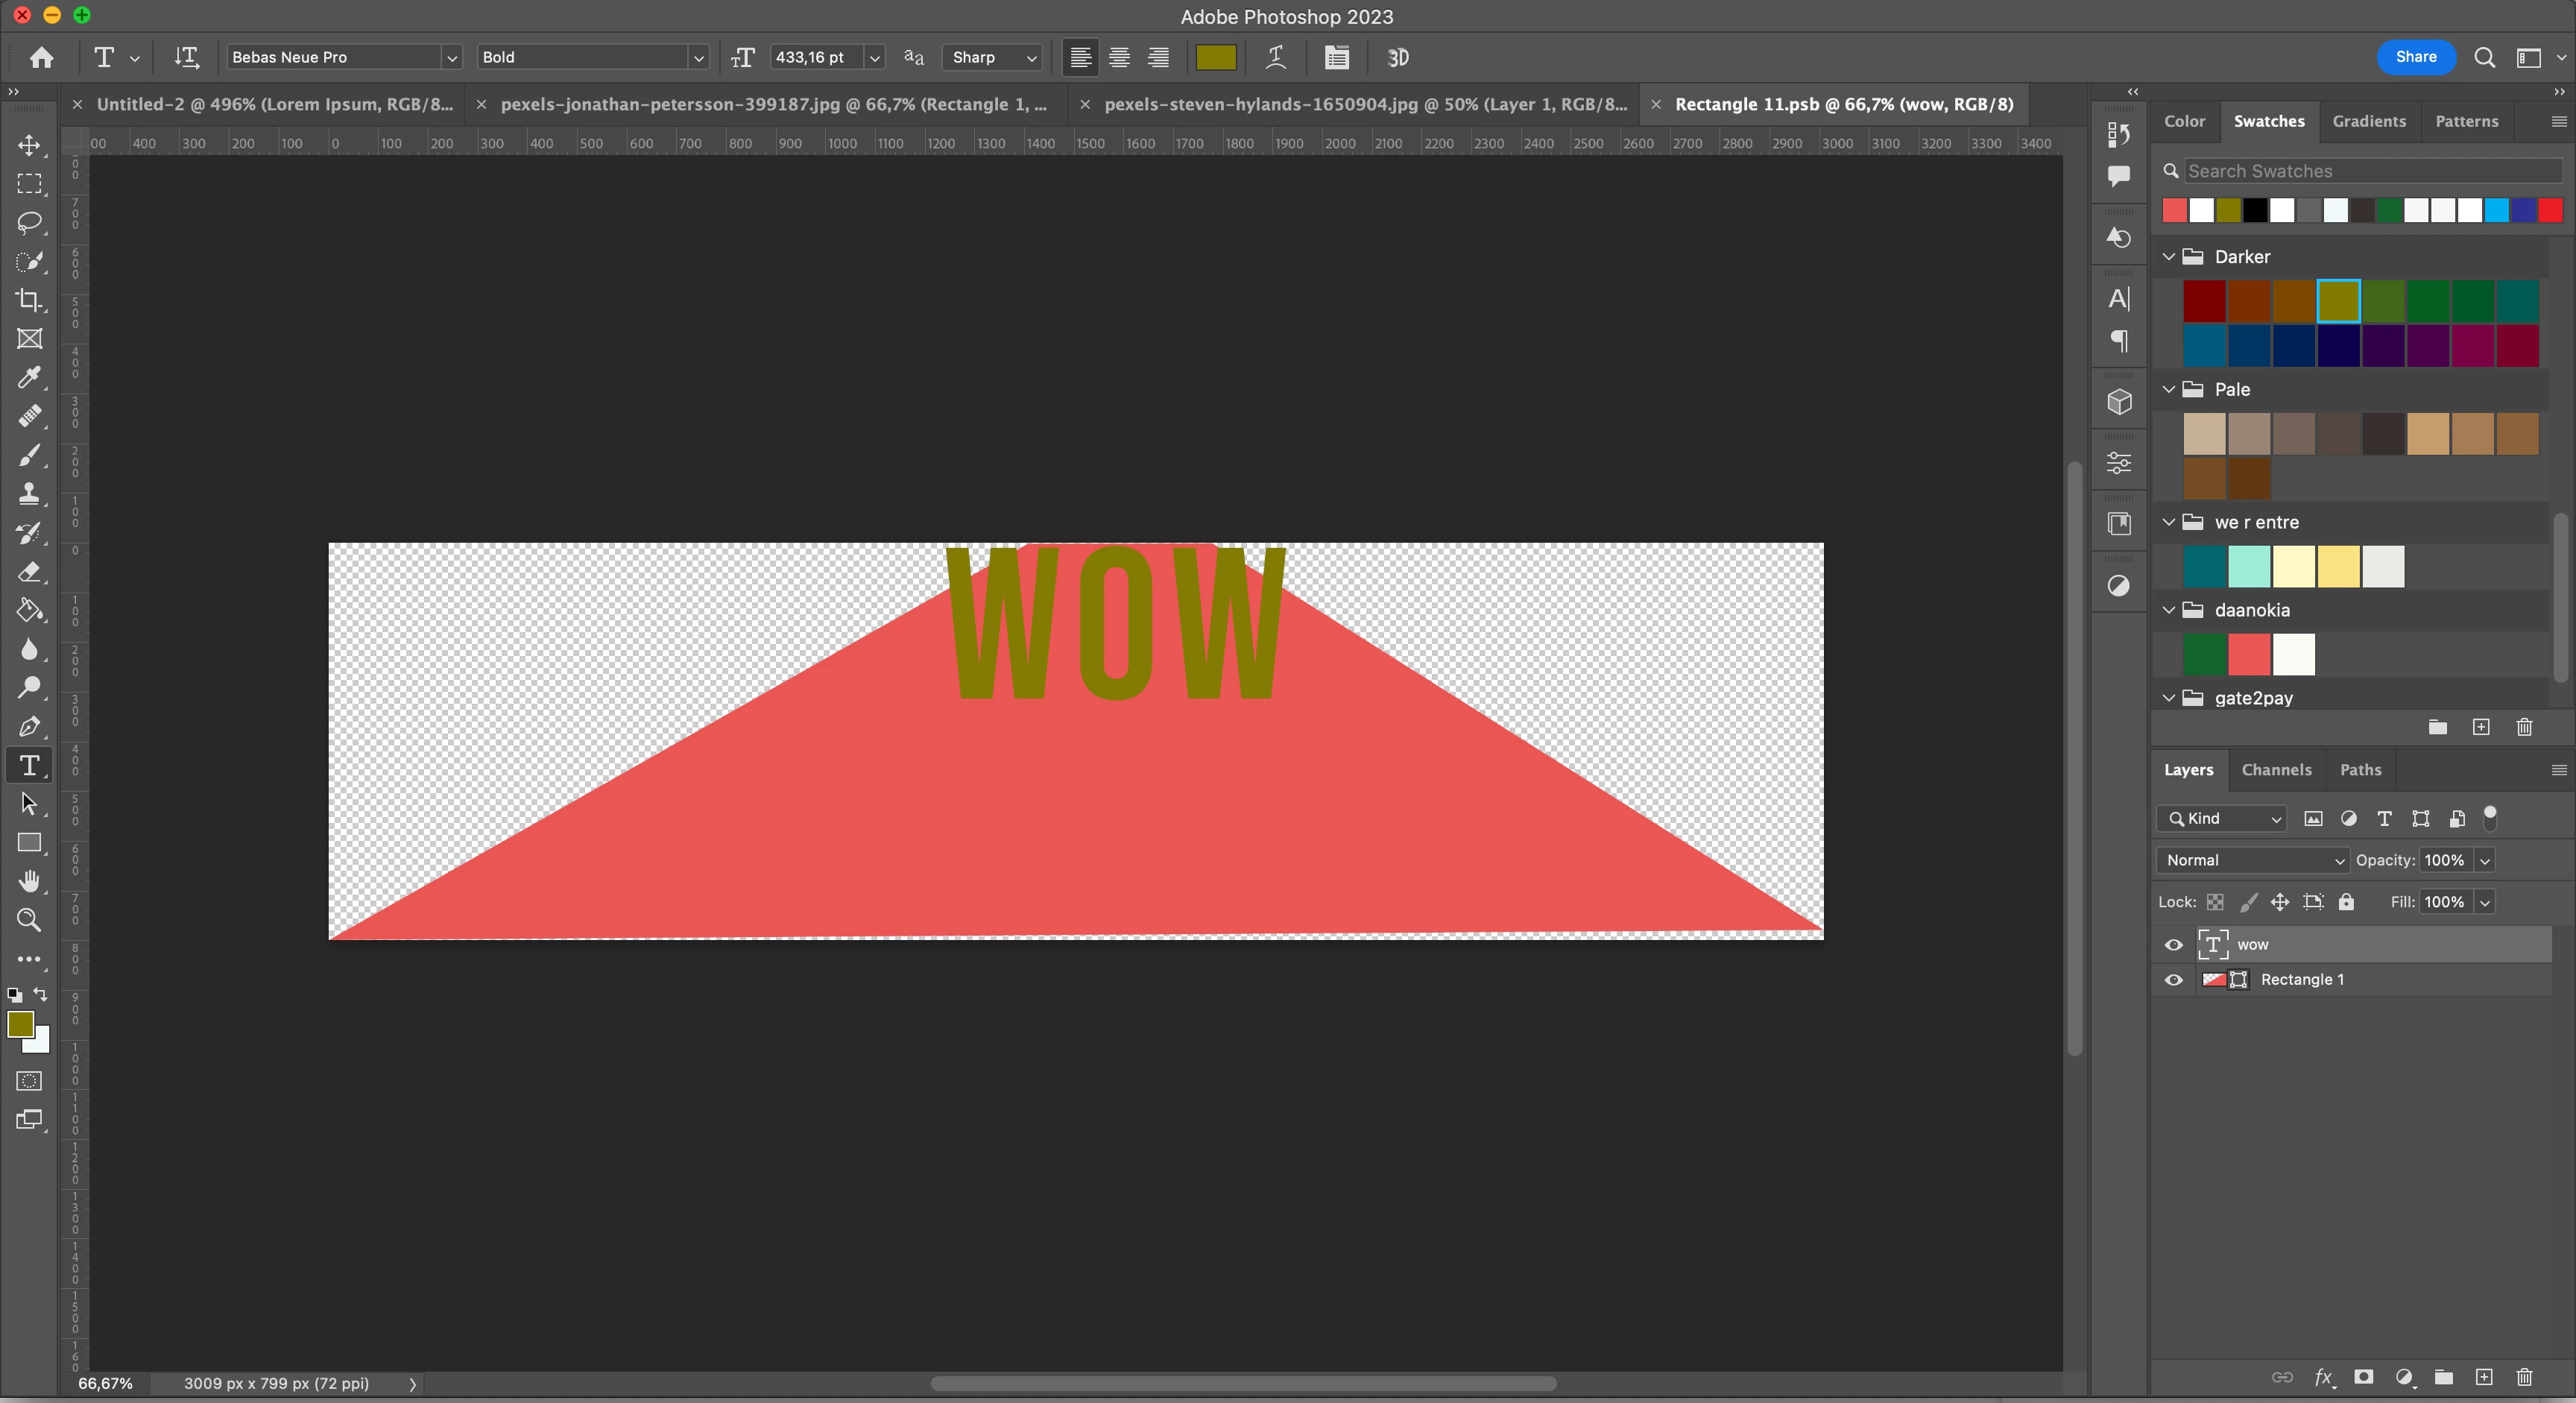
Task: Select the Lasso tool
Action: tap(29, 222)
